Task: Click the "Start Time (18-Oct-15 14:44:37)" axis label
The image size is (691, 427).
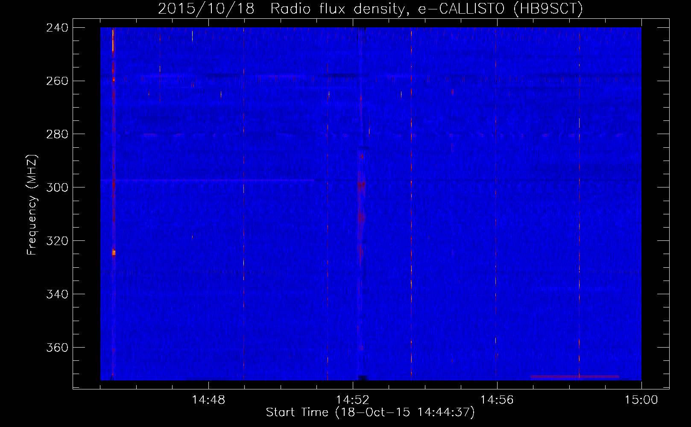Action: tap(370, 412)
